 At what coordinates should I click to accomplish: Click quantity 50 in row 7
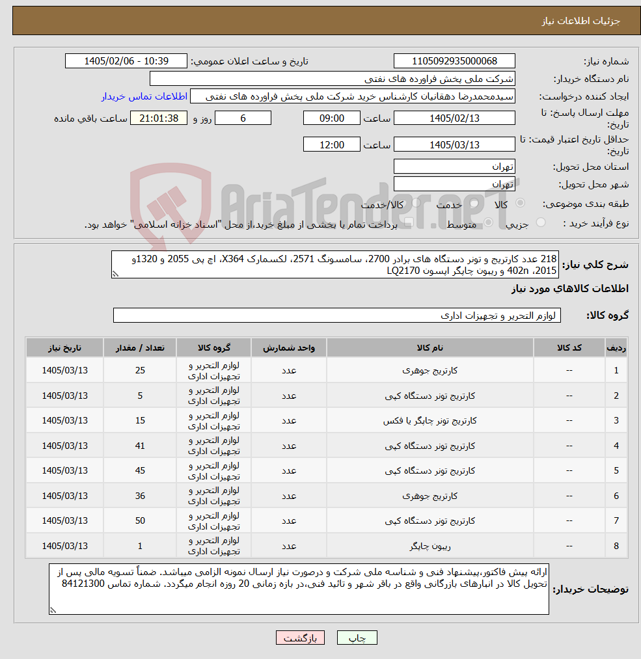(x=140, y=520)
